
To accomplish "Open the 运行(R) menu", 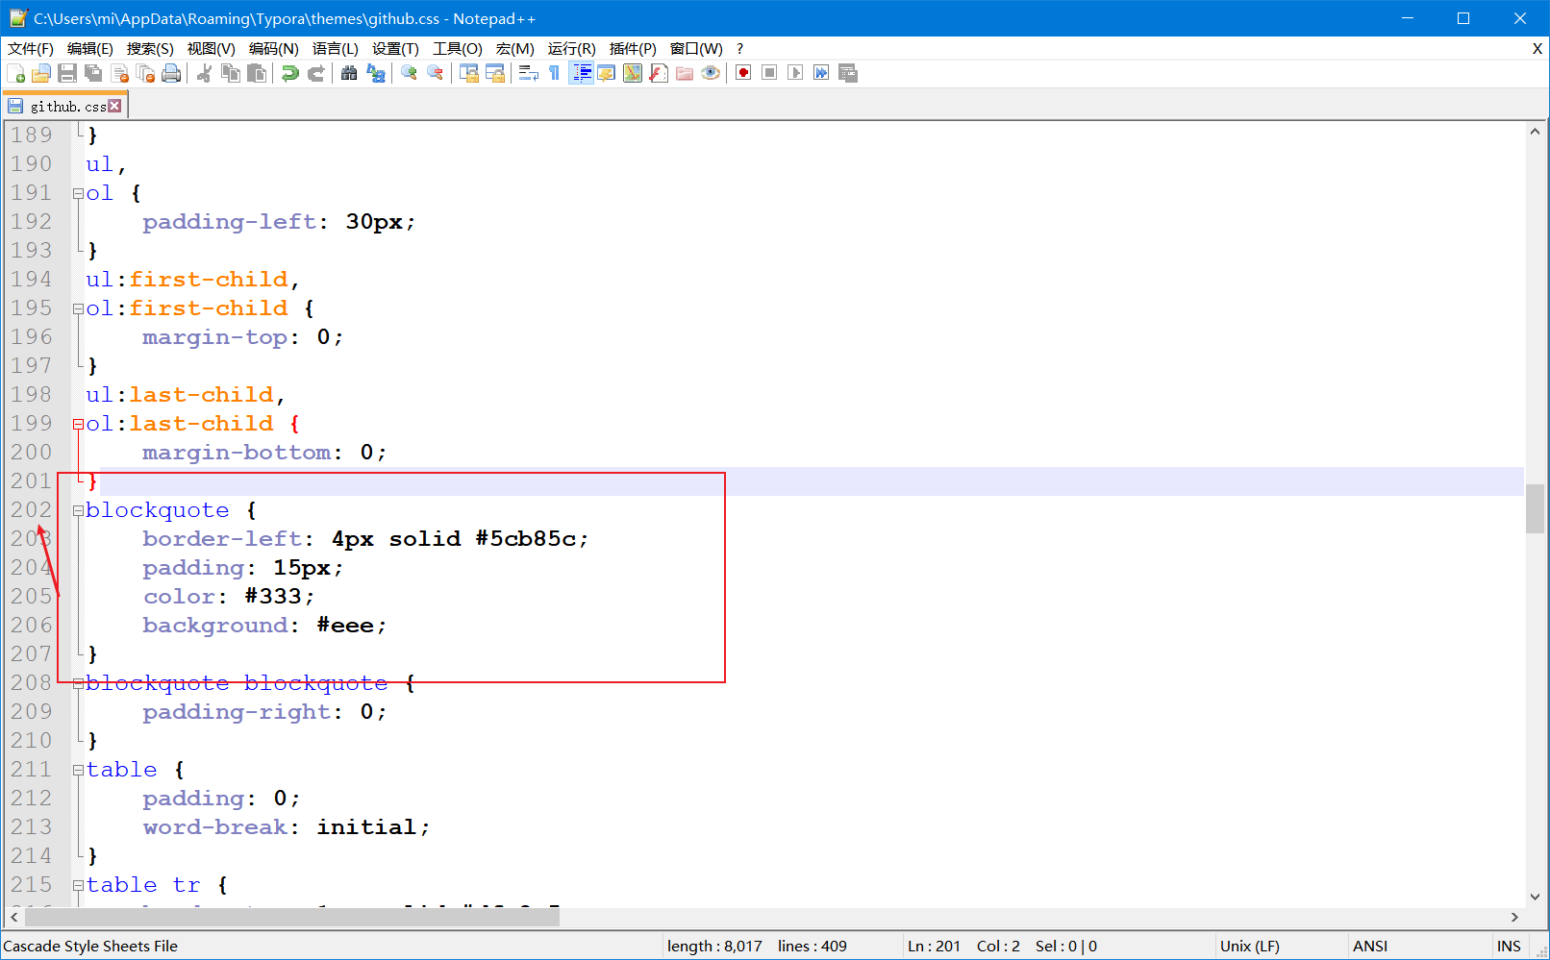I will coord(572,48).
